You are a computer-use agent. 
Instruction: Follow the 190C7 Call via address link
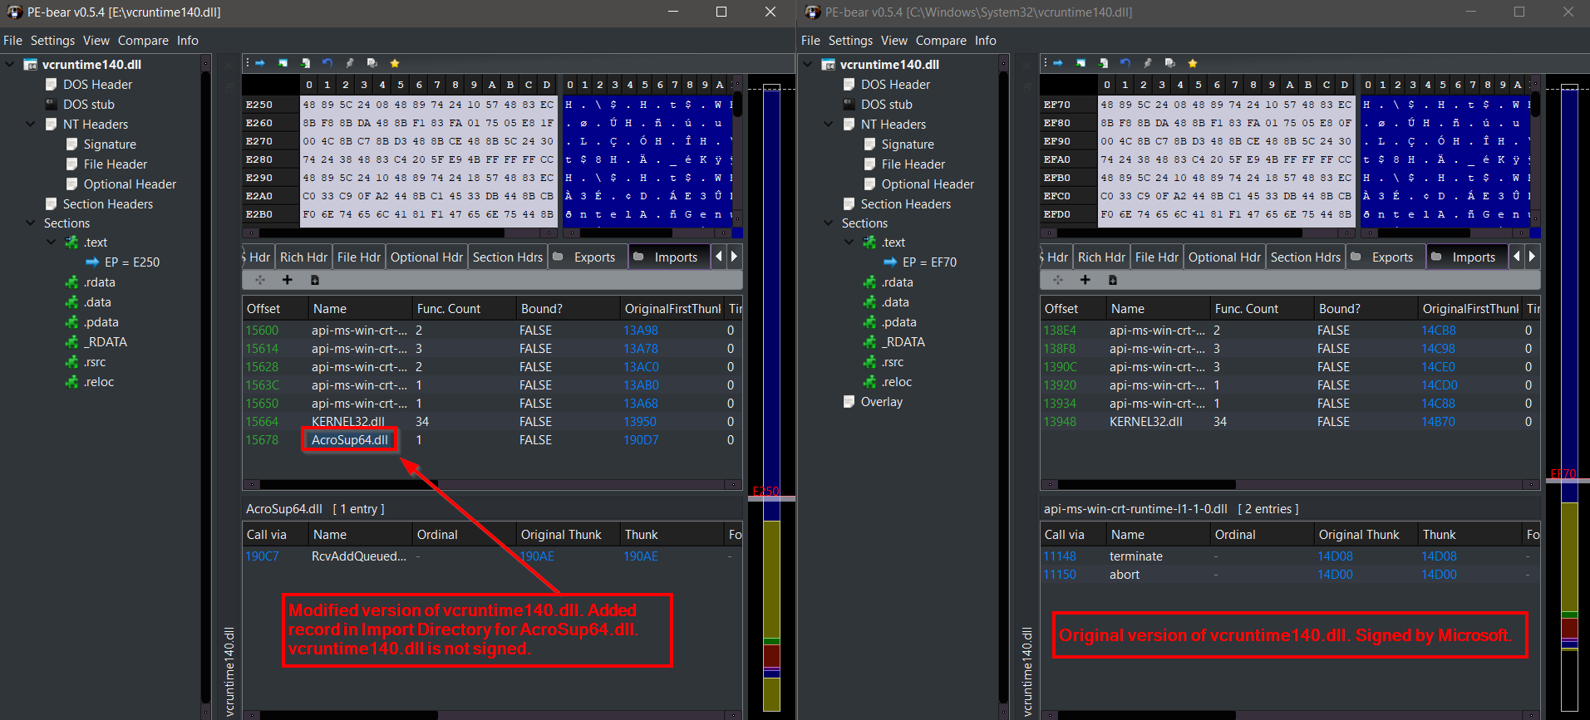pyautogui.click(x=262, y=556)
